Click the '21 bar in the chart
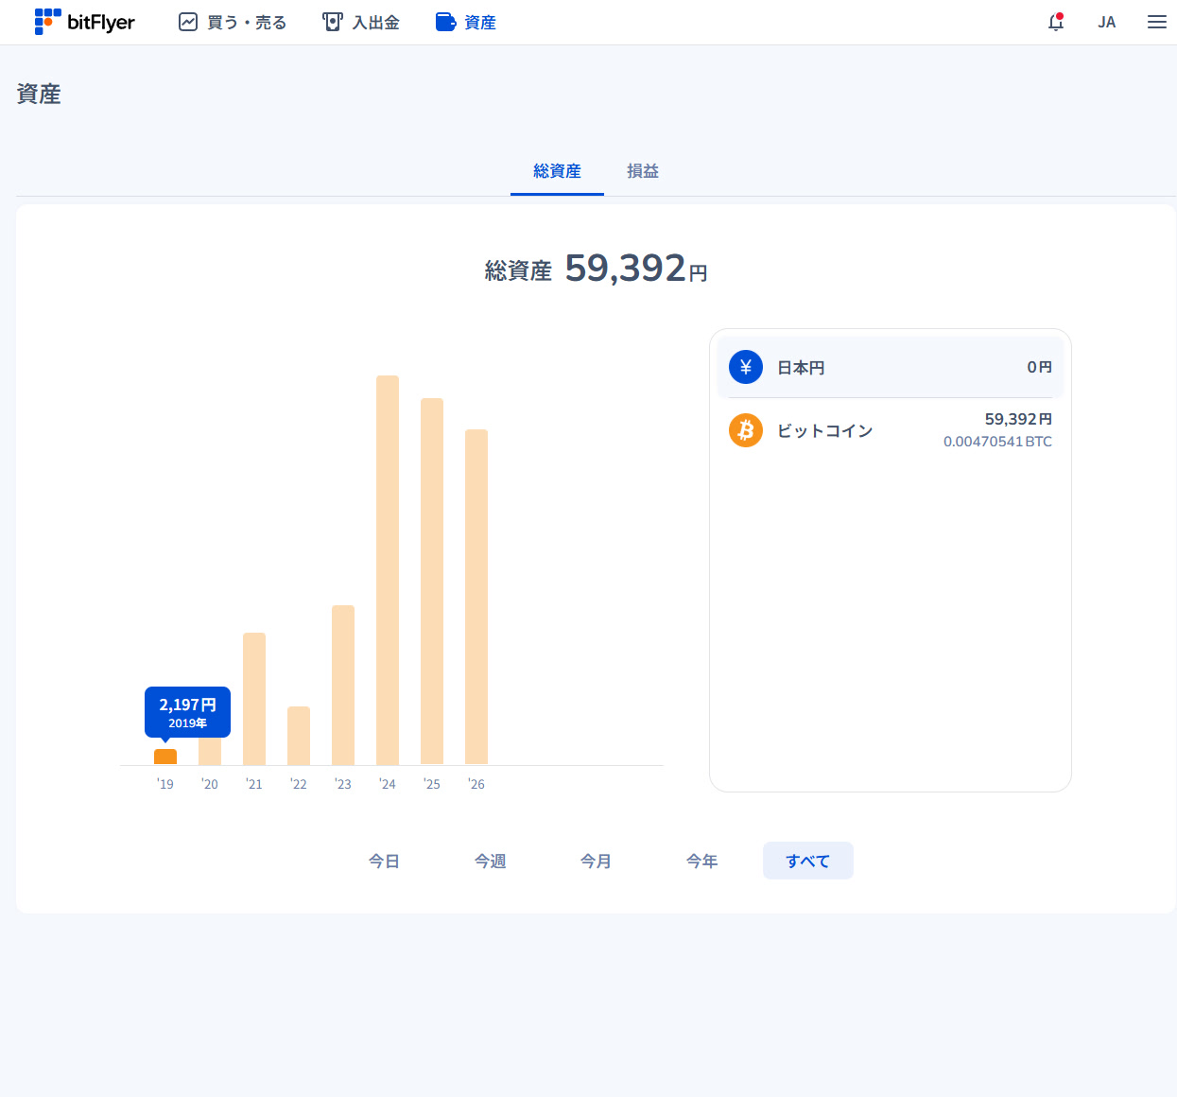 [x=254, y=699]
